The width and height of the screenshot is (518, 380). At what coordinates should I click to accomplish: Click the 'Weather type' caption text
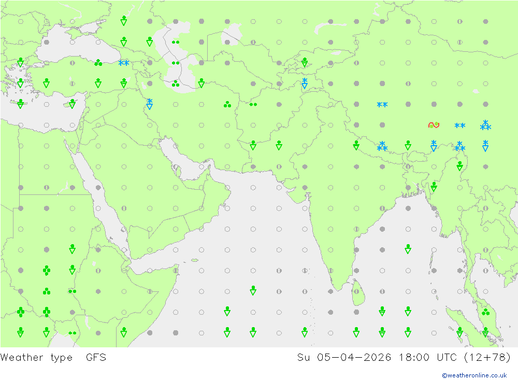36,358
